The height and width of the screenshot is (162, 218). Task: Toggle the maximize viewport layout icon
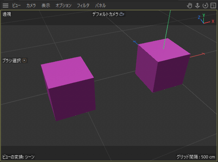click(213, 6)
